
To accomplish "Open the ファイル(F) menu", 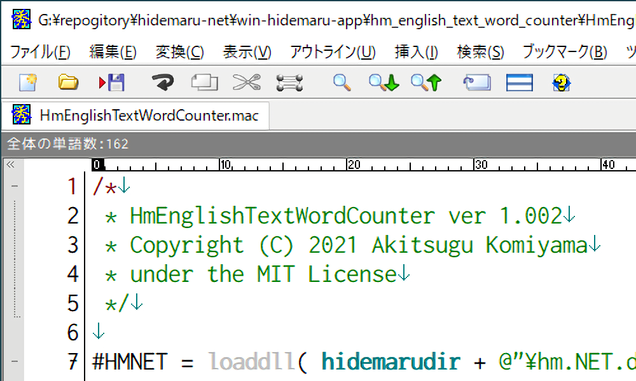I will [40, 52].
